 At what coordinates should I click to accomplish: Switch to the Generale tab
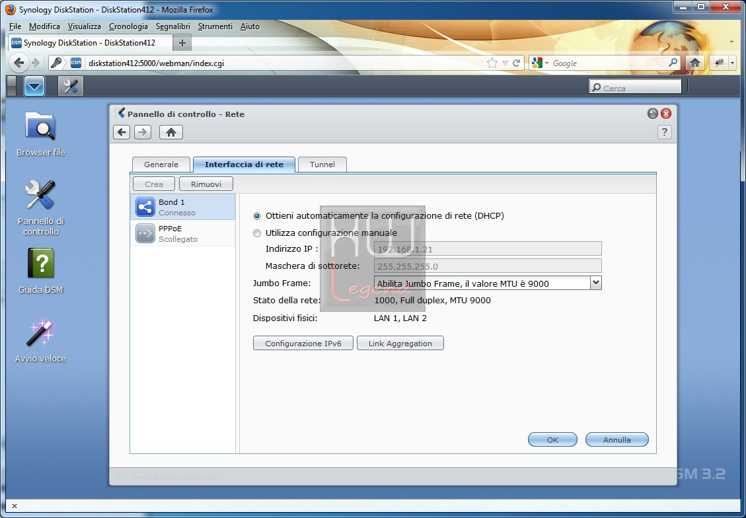click(x=161, y=165)
